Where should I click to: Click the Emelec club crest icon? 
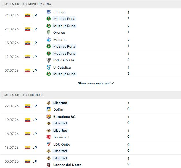tap(49, 12)
